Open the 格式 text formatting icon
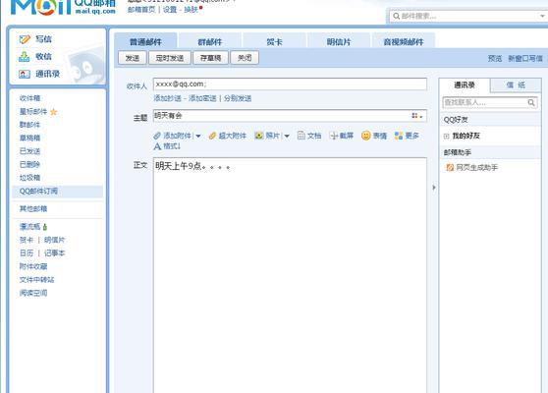This screenshot has width=548, height=393. [157, 146]
